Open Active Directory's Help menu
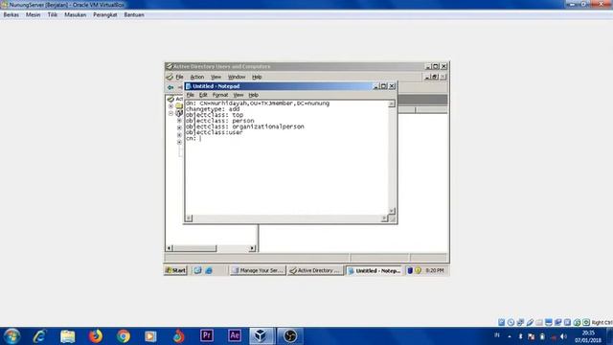The width and height of the screenshot is (613, 345). (257, 77)
